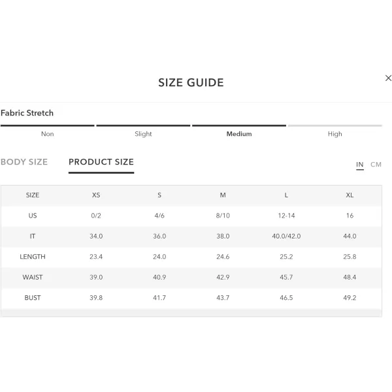Click the Fabric Stretch heading
392x392 pixels.
point(27,113)
